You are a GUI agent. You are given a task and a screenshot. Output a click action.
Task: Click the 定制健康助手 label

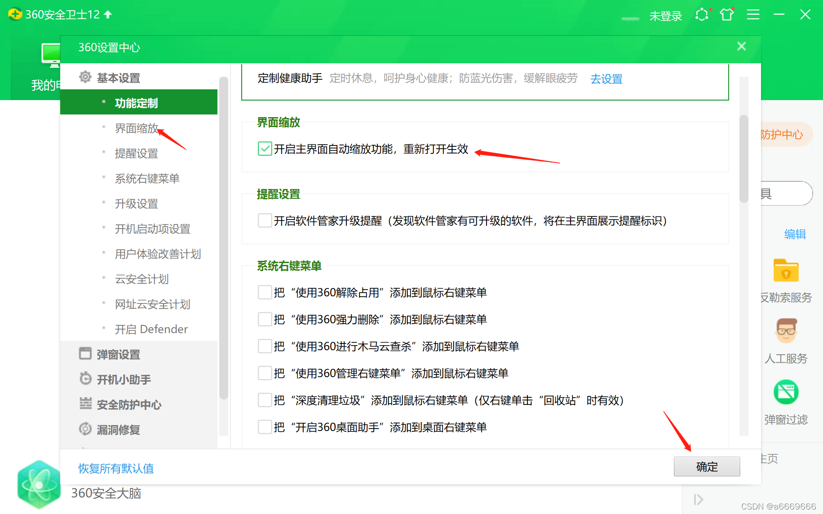290,78
